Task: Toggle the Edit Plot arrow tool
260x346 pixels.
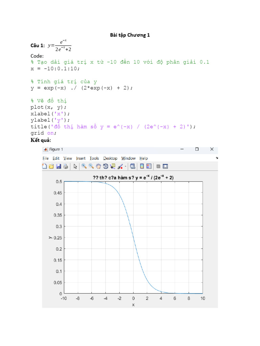Action: click(75, 166)
